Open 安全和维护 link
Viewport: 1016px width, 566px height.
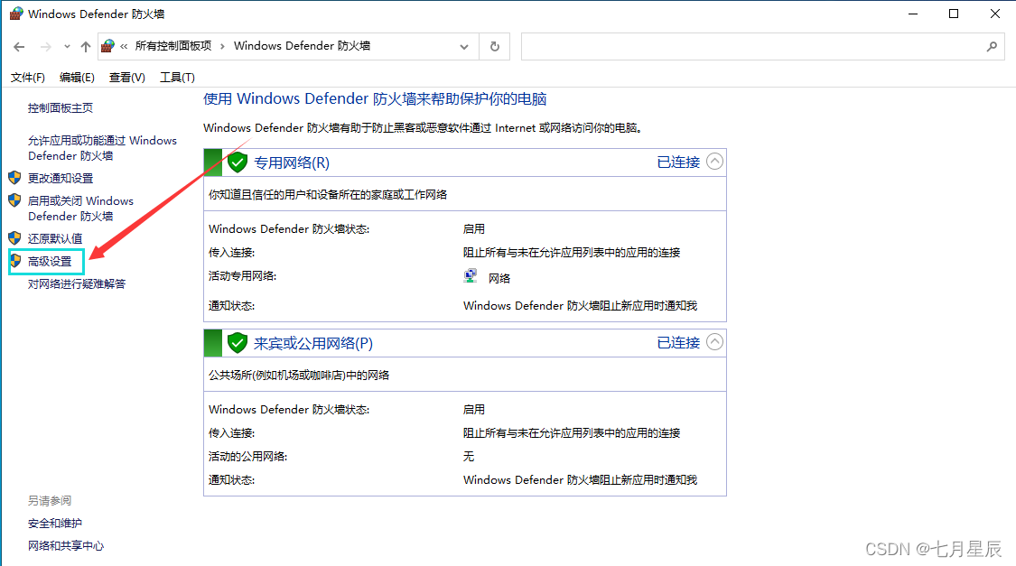click(55, 524)
